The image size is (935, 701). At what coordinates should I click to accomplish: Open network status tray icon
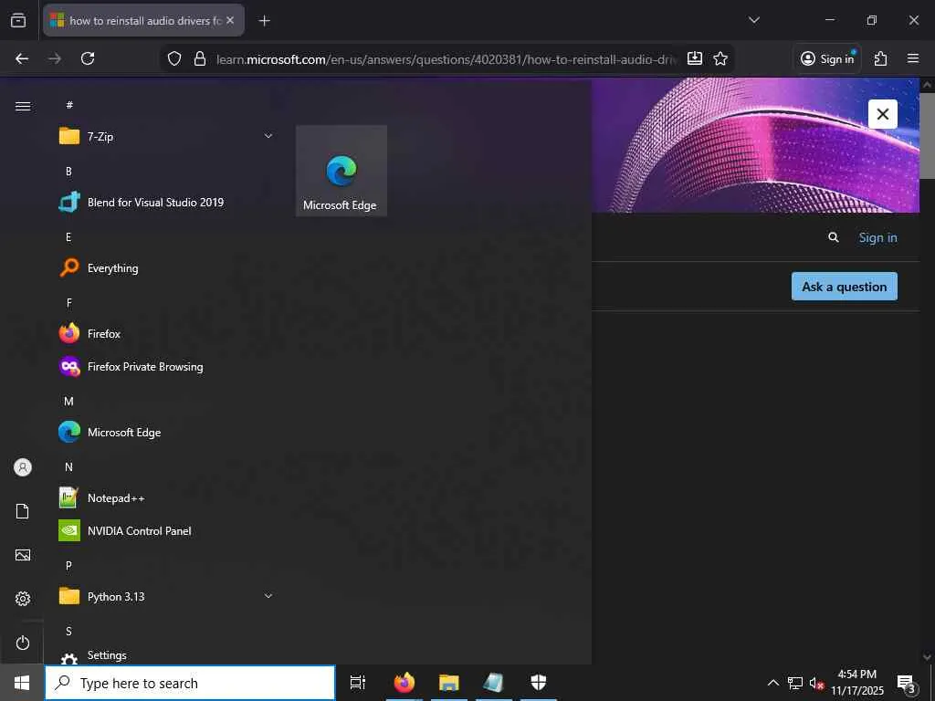point(795,683)
